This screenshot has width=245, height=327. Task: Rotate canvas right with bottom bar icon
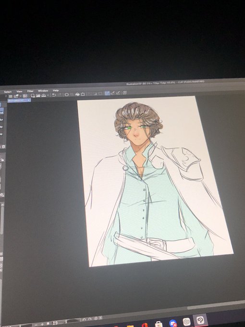[x=90, y=319]
